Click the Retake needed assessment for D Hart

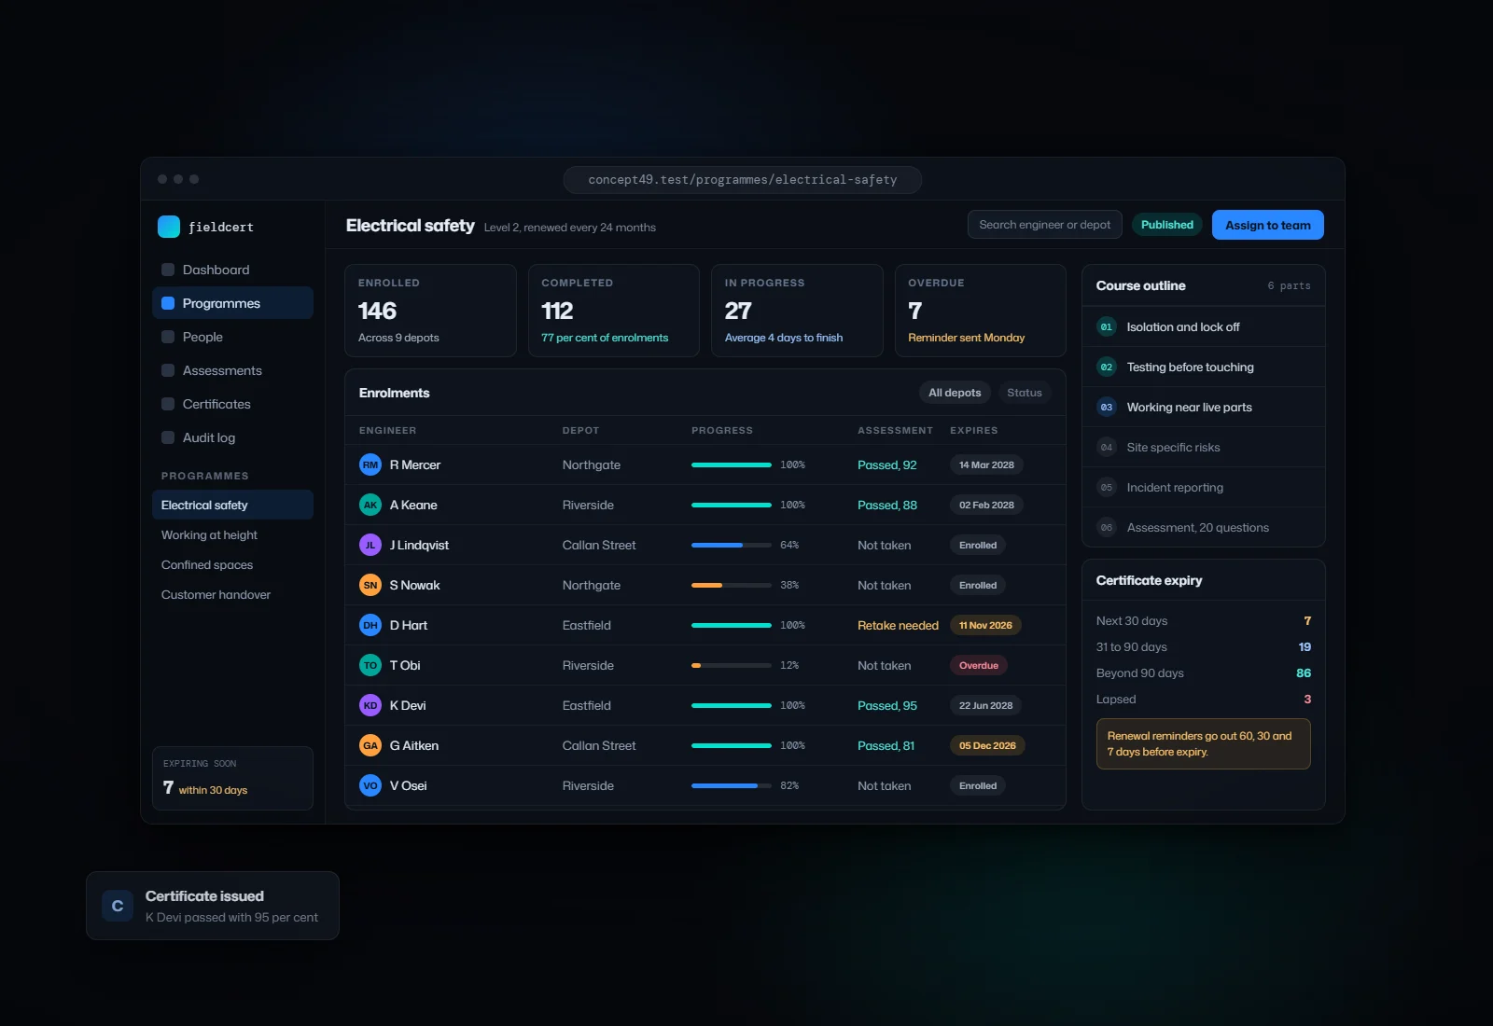click(x=898, y=625)
